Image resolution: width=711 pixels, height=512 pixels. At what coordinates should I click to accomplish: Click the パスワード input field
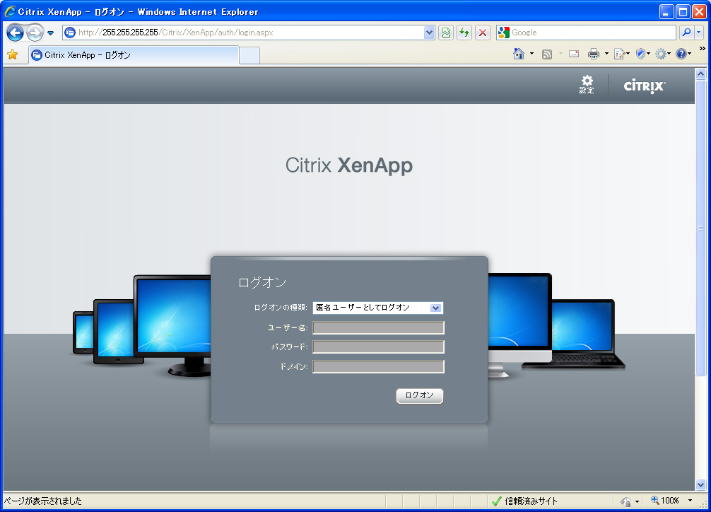[378, 347]
